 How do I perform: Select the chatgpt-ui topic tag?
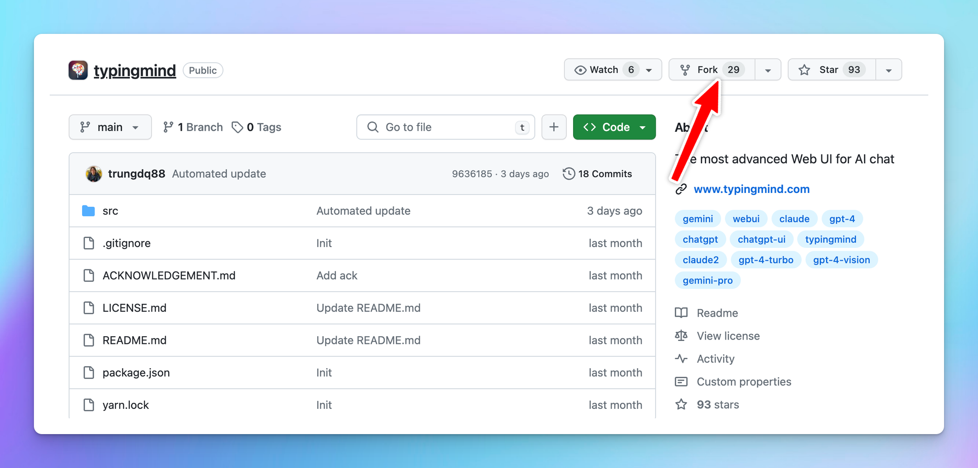coord(761,239)
